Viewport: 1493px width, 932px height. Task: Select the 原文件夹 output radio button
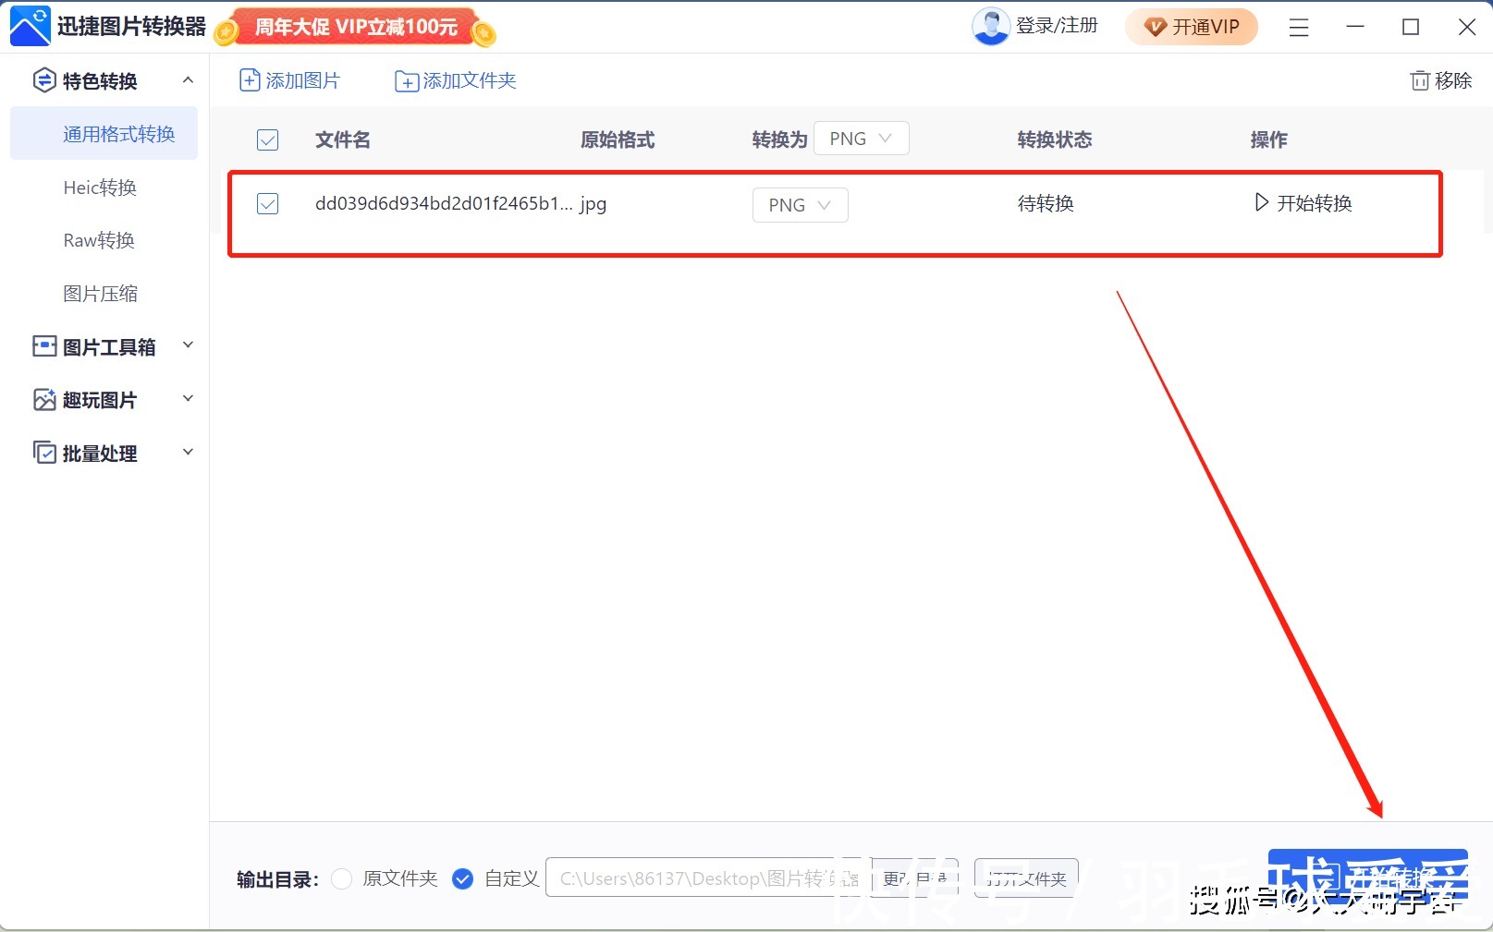[342, 878]
